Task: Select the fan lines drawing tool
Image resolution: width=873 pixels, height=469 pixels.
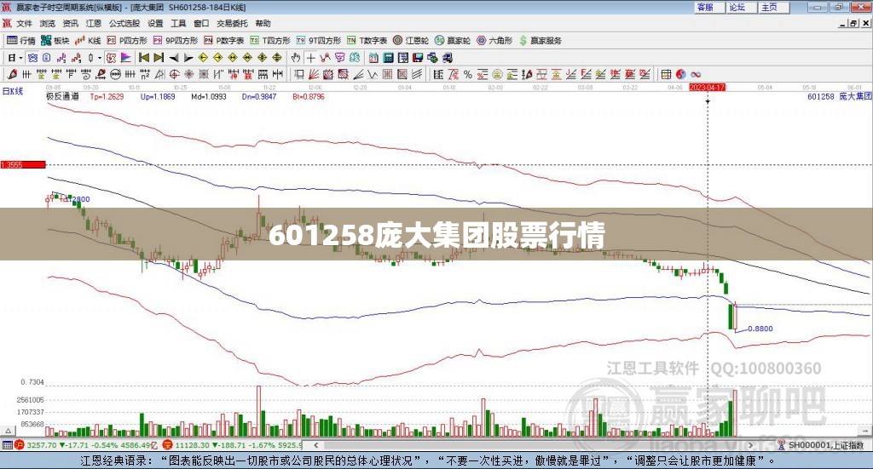Action: [x=314, y=74]
